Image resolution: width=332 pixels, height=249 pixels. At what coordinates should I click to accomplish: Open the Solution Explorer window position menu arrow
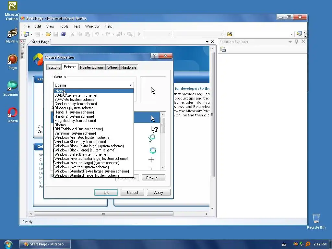click(x=290, y=42)
